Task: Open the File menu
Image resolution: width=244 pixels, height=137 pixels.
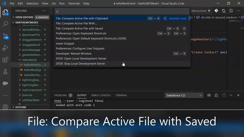Action: [x=12, y=3]
